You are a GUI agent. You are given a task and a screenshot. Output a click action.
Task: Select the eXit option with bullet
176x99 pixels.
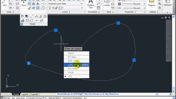pyautogui.click(x=76, y=76)
